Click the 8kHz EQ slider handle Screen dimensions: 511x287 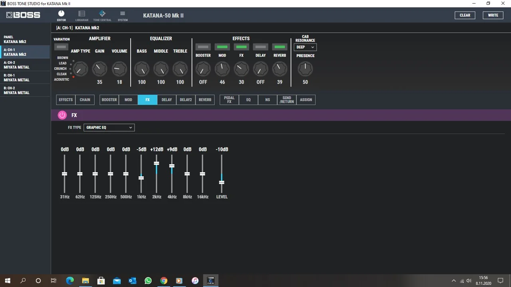point(187,174)
